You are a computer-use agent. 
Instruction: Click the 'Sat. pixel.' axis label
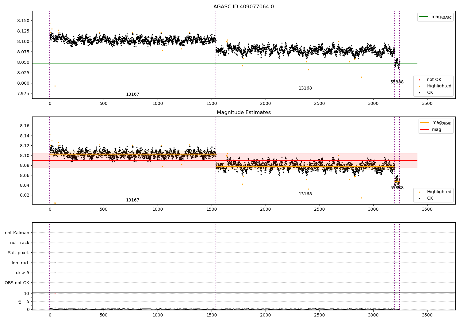coord(19,253)
